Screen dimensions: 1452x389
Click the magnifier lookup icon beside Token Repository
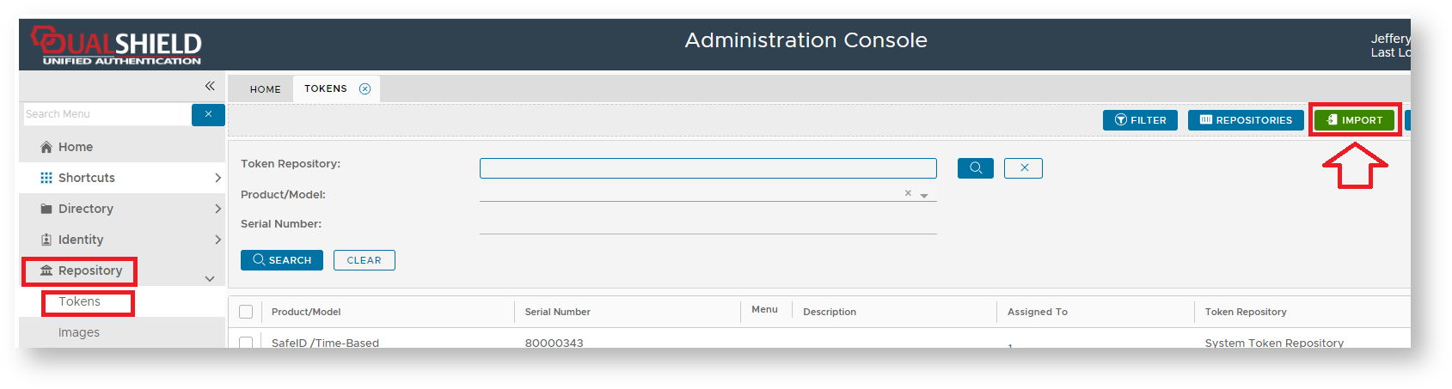975,168
